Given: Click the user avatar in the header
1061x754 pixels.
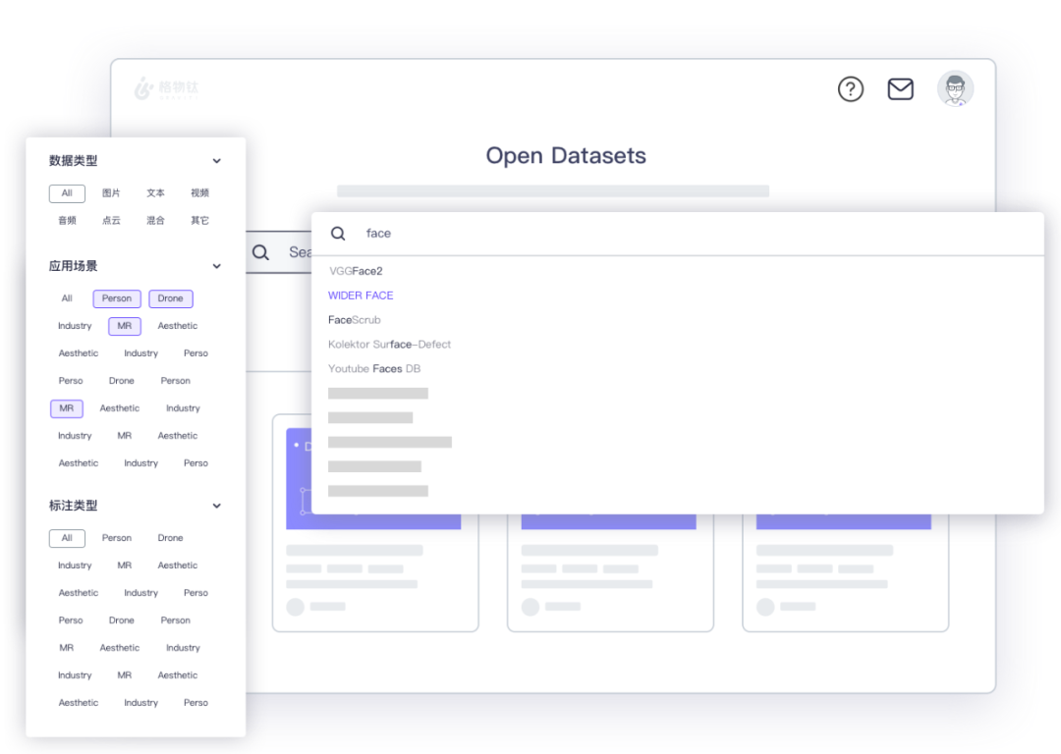Looking at the screenshot, I should (955, 88).
